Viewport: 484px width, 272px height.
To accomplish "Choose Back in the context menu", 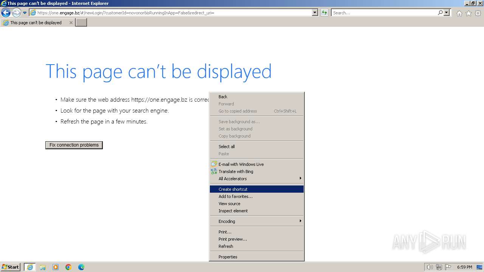I will click(257, 97).
